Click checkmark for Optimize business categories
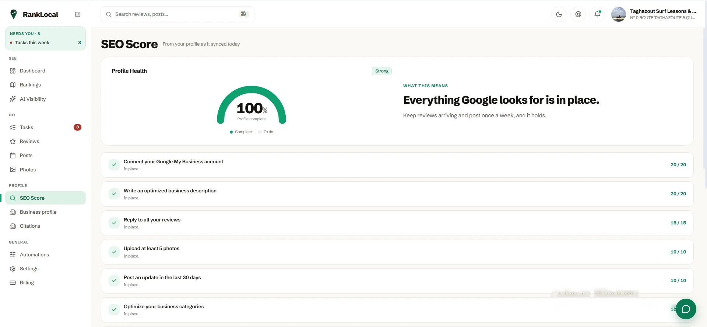 114,310
